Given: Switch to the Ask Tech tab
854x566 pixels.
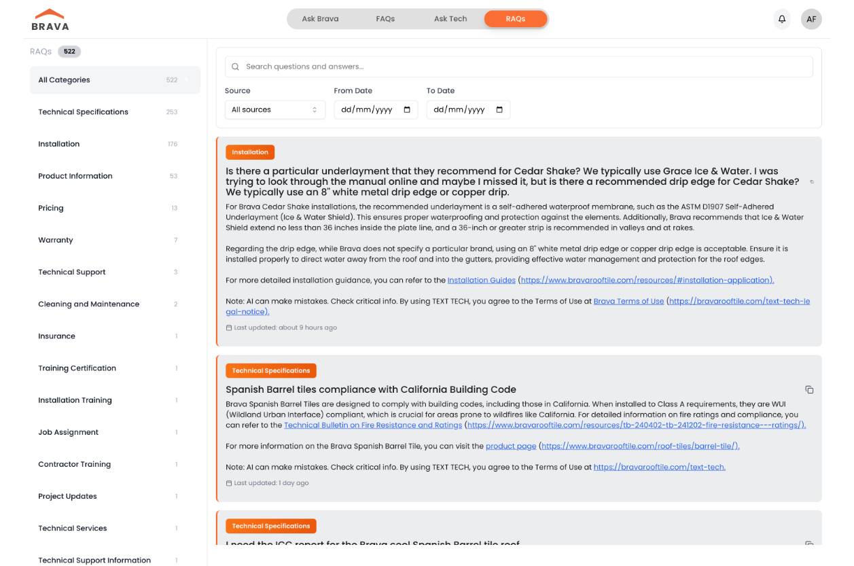Looking at the screenshot, I should (450, 19).
